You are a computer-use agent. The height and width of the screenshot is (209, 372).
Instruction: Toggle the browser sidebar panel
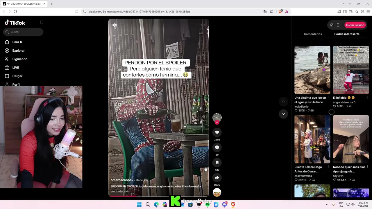coord(345,12)
